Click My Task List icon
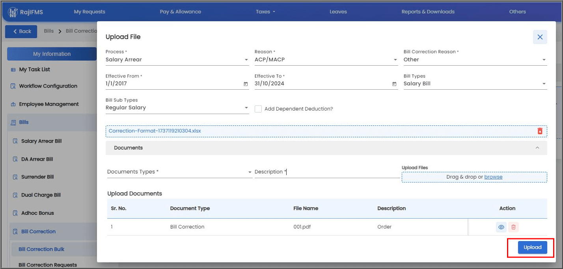The width and height of the screenshot is (563, 269). [x=13, y=70]
